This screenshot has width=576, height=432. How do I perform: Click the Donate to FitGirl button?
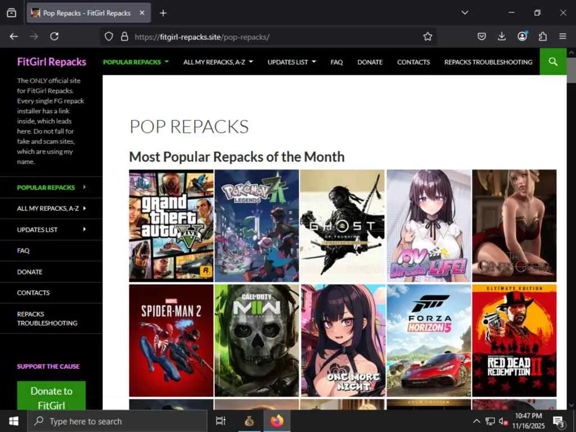click(51, 395)
